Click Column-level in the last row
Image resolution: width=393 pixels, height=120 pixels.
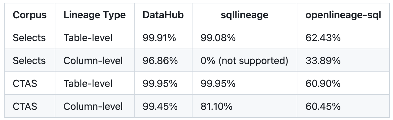(x=93, y=106)
